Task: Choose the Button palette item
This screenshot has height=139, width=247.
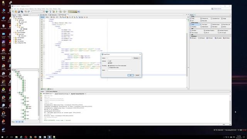Action: pyautogui.click(x=224, y=27)
